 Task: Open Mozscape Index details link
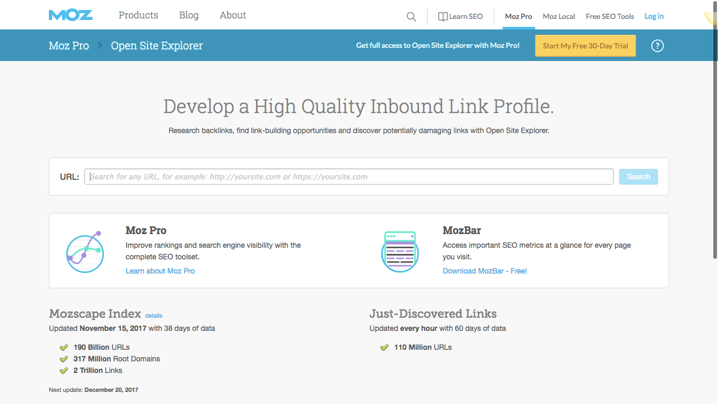click(154, 316)
